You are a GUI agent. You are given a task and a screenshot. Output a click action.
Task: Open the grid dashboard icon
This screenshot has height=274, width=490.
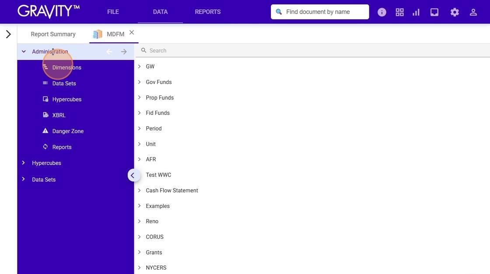point(399,12)
